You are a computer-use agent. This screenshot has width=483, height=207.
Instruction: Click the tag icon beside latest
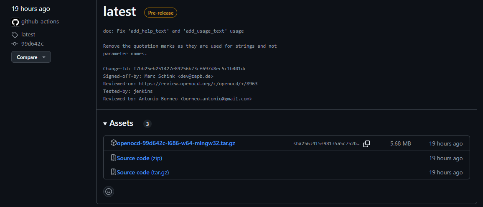[15, 35]
